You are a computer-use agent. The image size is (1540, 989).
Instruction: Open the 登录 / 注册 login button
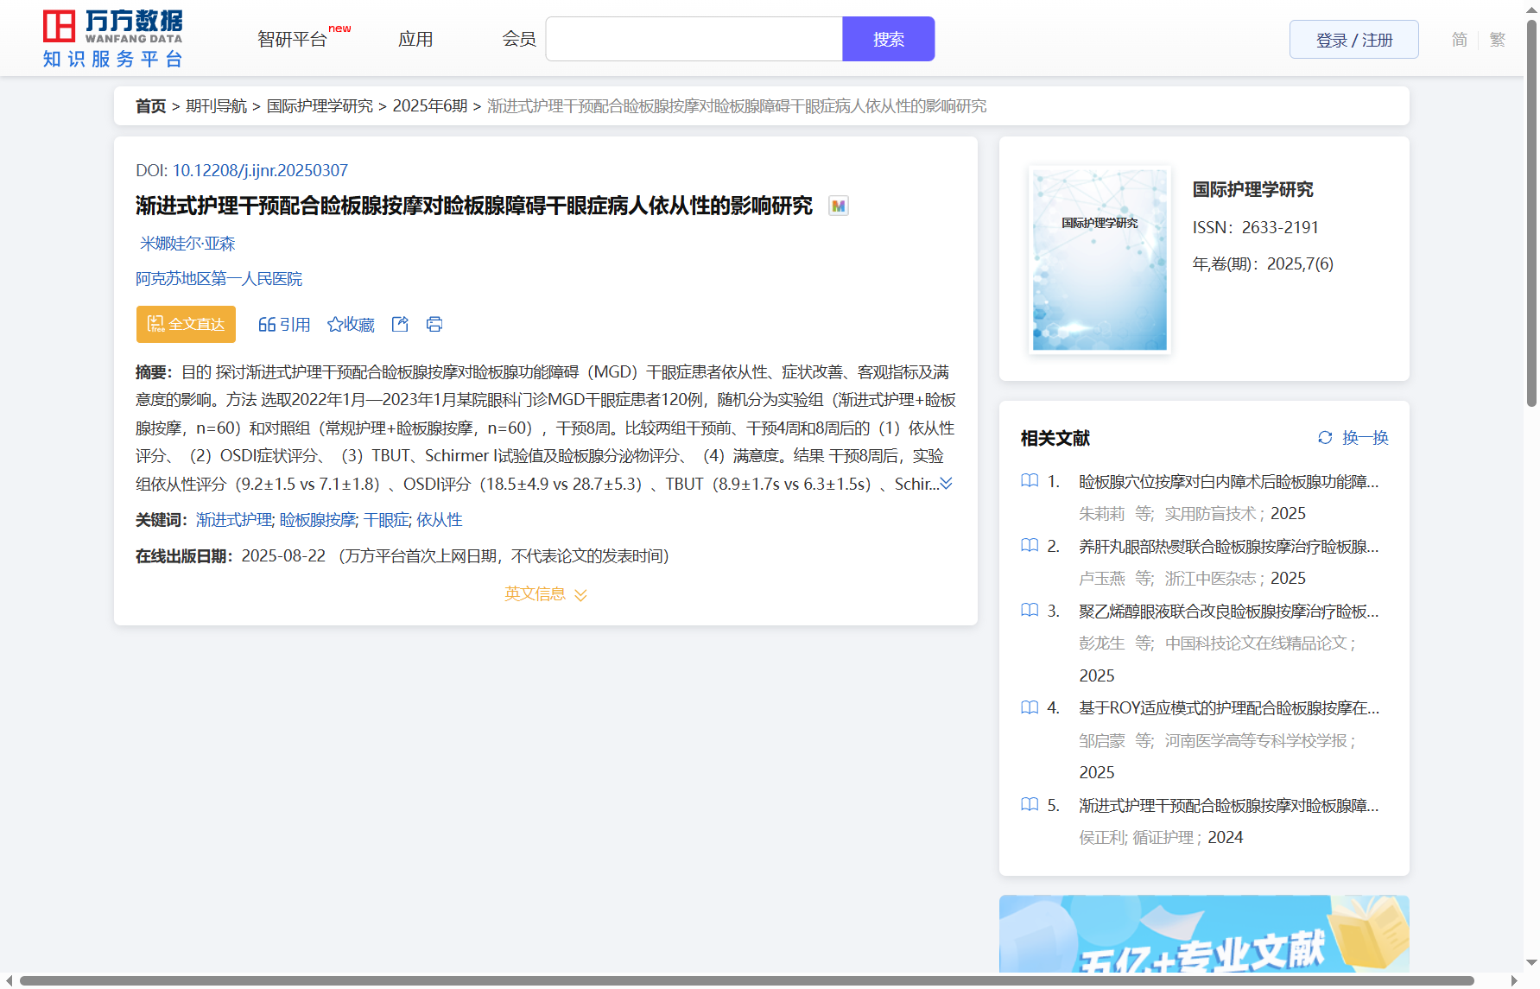1353,40
